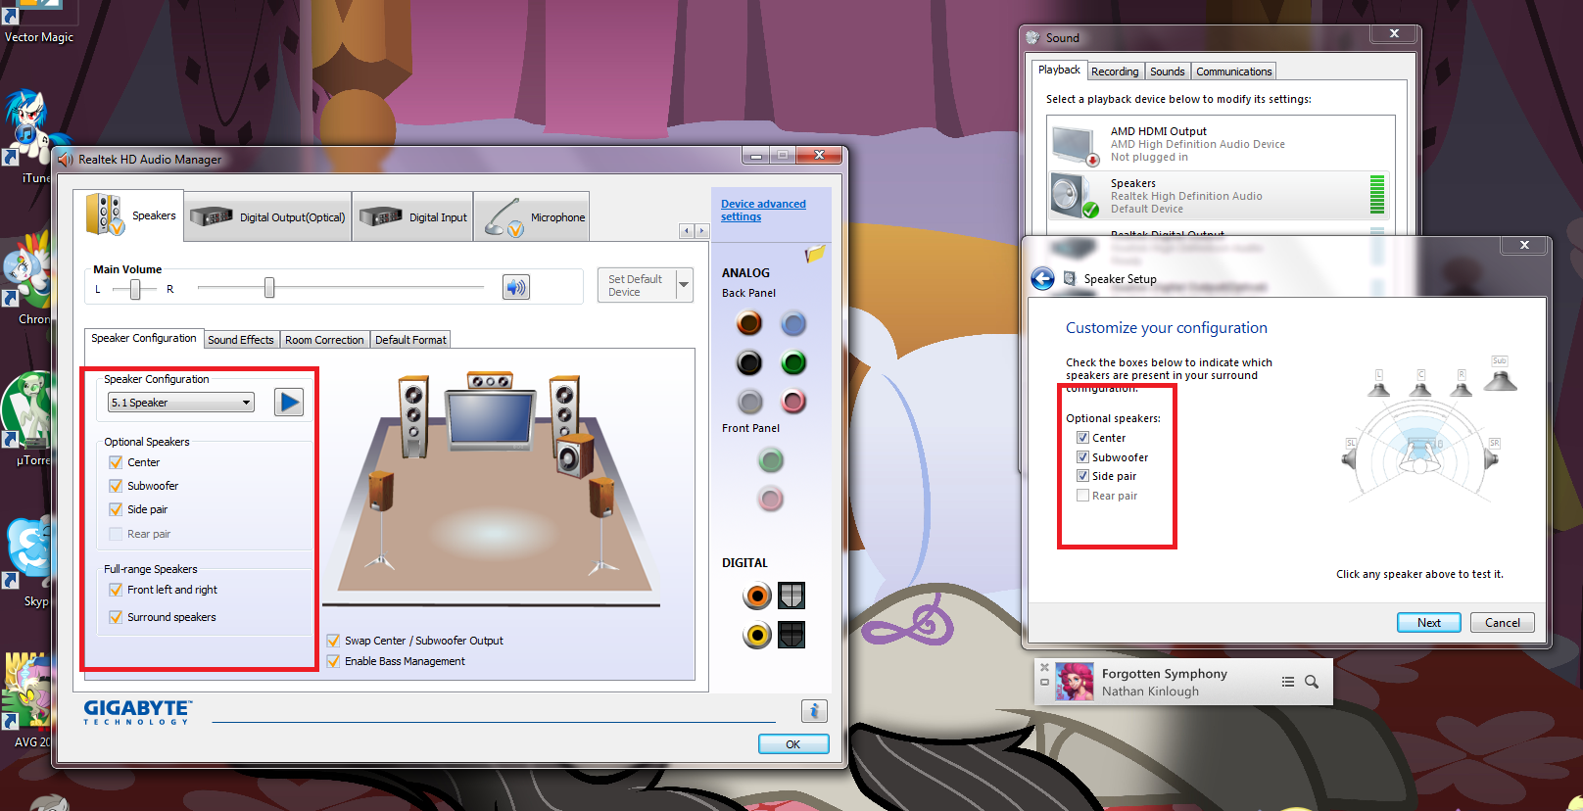1583x811 pixels.
Task: Toggle Subwoofer checkbox in Realtek manager
Action: pyautogui.click(x=116, y=486)
